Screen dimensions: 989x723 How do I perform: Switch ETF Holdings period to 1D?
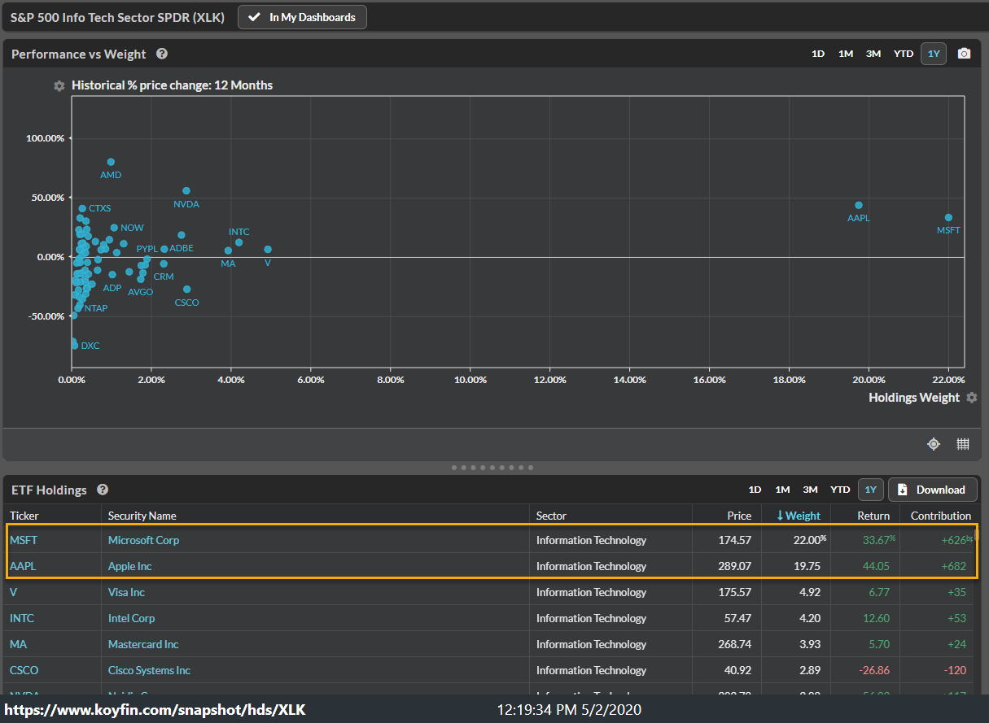[x=755, y=490]
